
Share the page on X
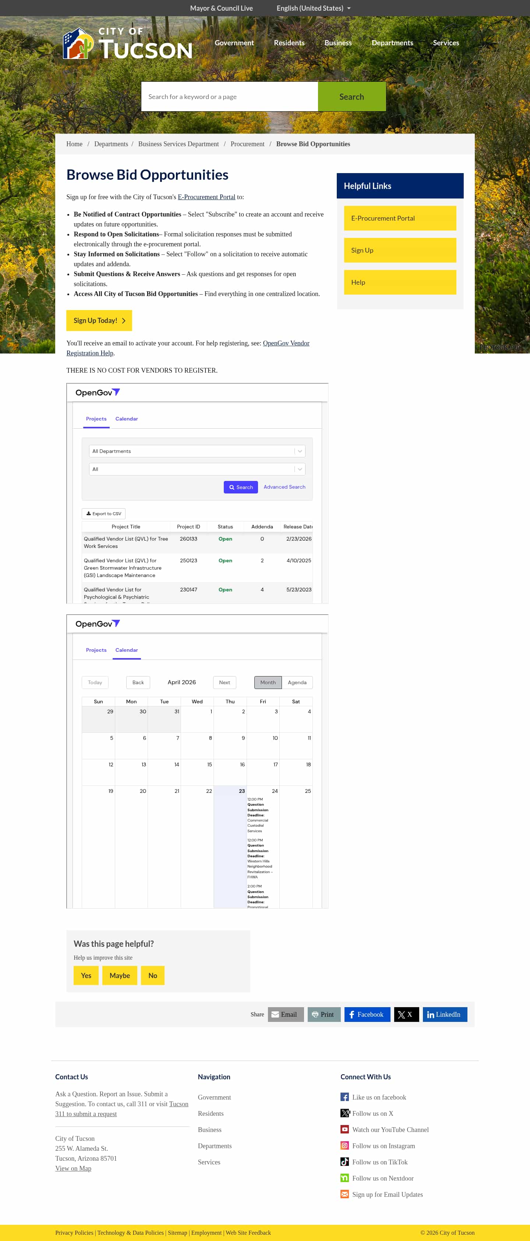406,1014
